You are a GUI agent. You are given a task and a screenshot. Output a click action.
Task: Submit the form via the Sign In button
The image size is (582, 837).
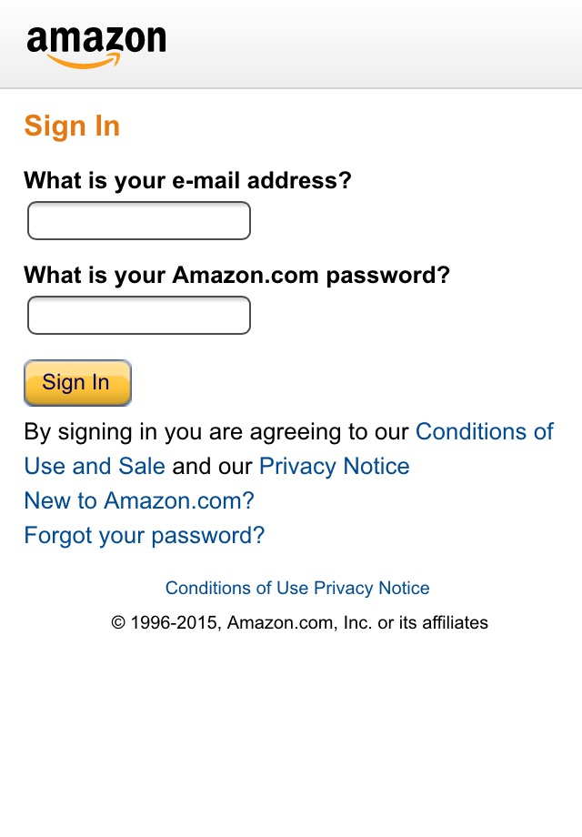[77, 383]
